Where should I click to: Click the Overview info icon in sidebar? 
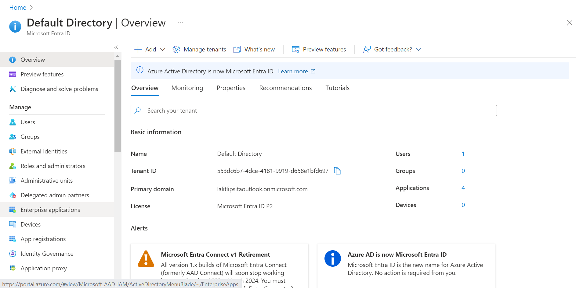(x=13, y=60)
